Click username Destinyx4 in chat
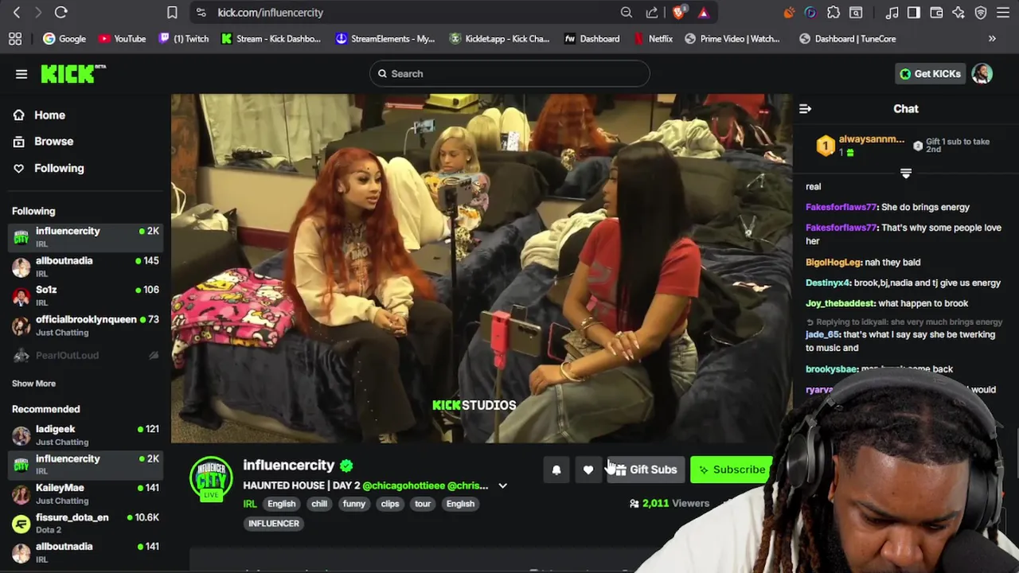The image size is (1019, 573). [x=828, y=283]
